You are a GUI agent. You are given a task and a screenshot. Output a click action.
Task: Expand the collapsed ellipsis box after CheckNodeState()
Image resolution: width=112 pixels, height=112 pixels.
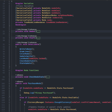(48, 77)
